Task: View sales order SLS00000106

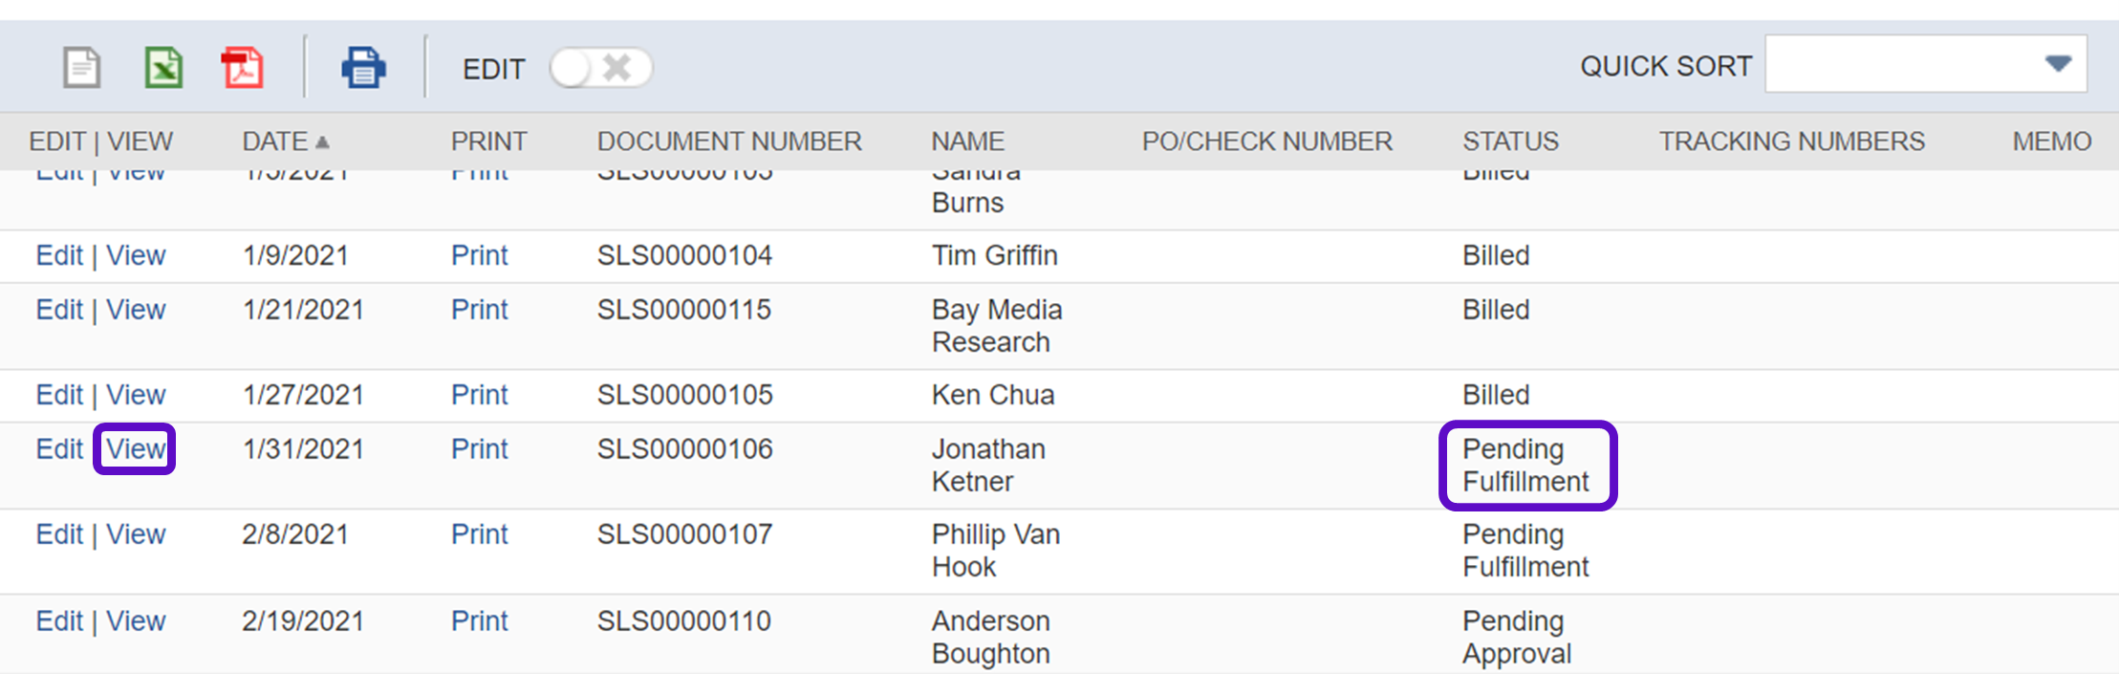Action: tap(136, 449)
